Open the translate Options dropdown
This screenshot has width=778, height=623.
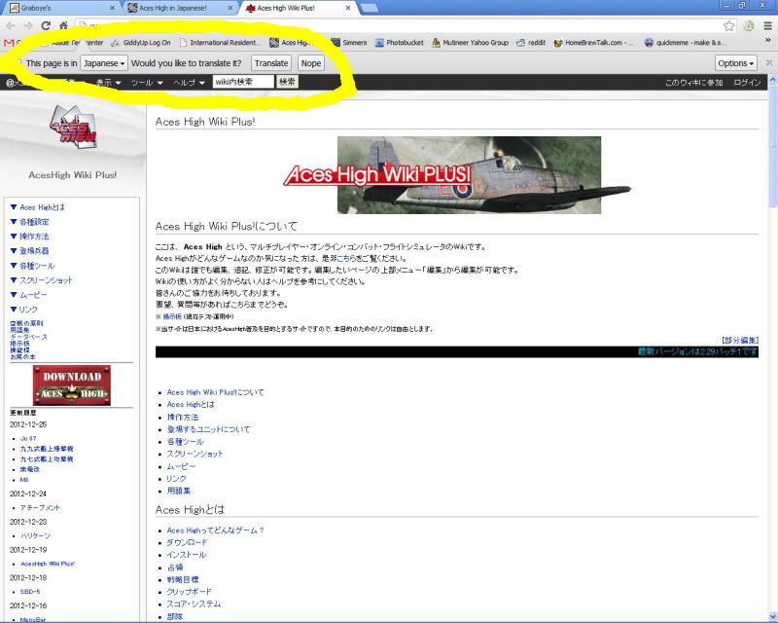(736, 63)
